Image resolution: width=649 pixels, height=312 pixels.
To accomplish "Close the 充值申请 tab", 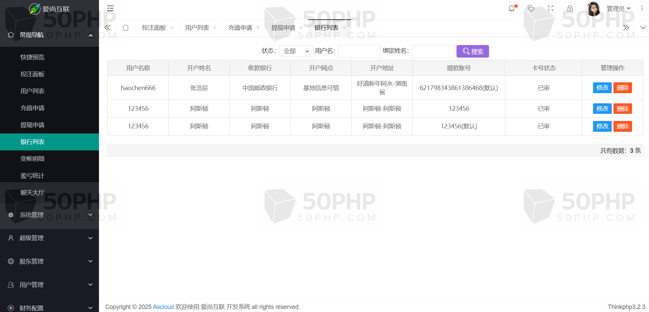I will (258, 28).
